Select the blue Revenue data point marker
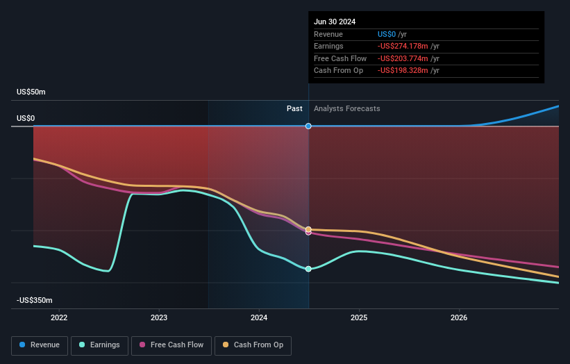Screen dimensions: 570x364 point(308,126)
